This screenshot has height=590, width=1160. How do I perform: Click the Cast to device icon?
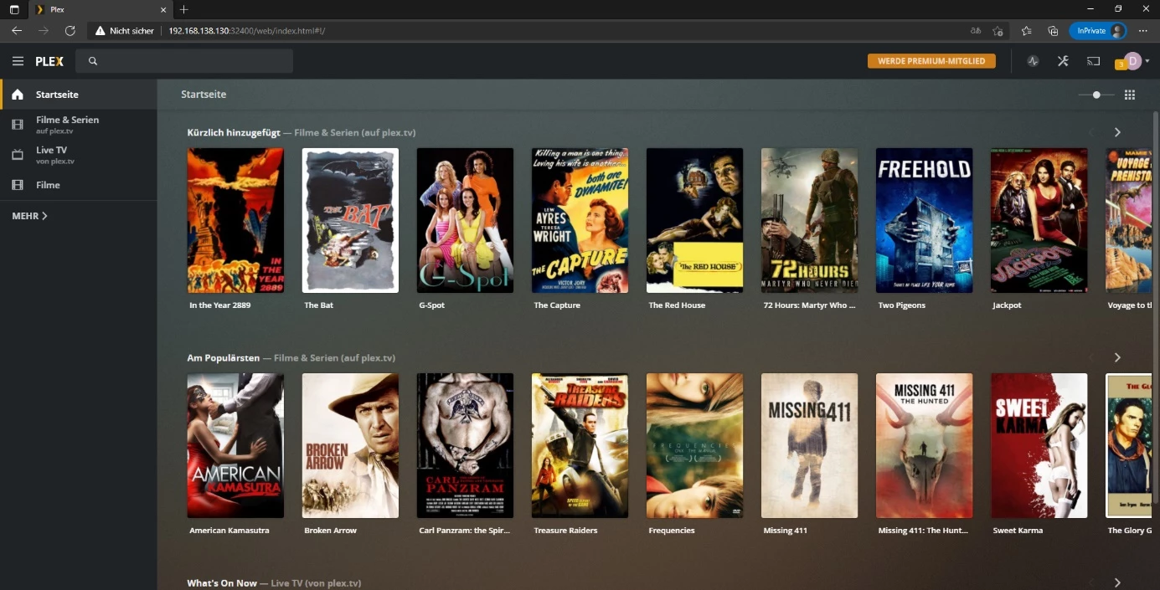[1093, 60]
